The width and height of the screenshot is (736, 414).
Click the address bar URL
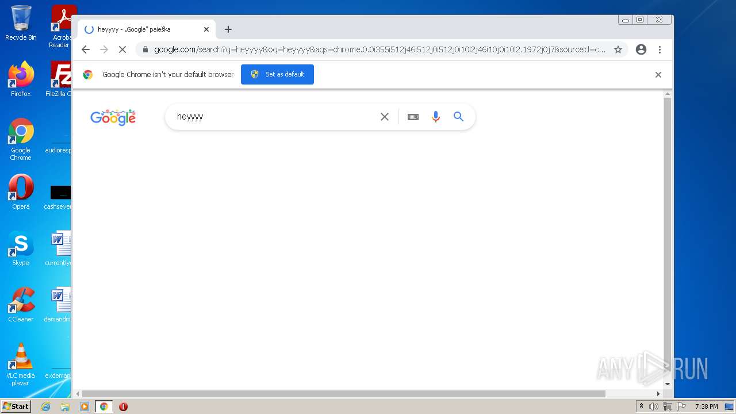379,49
